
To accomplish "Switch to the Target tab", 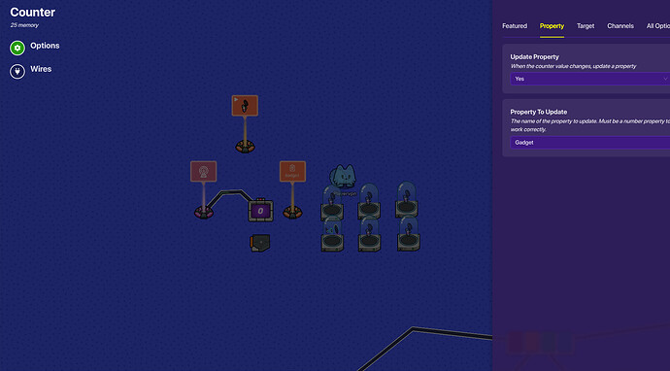I will pyautogui.click(x=586, y=26).
